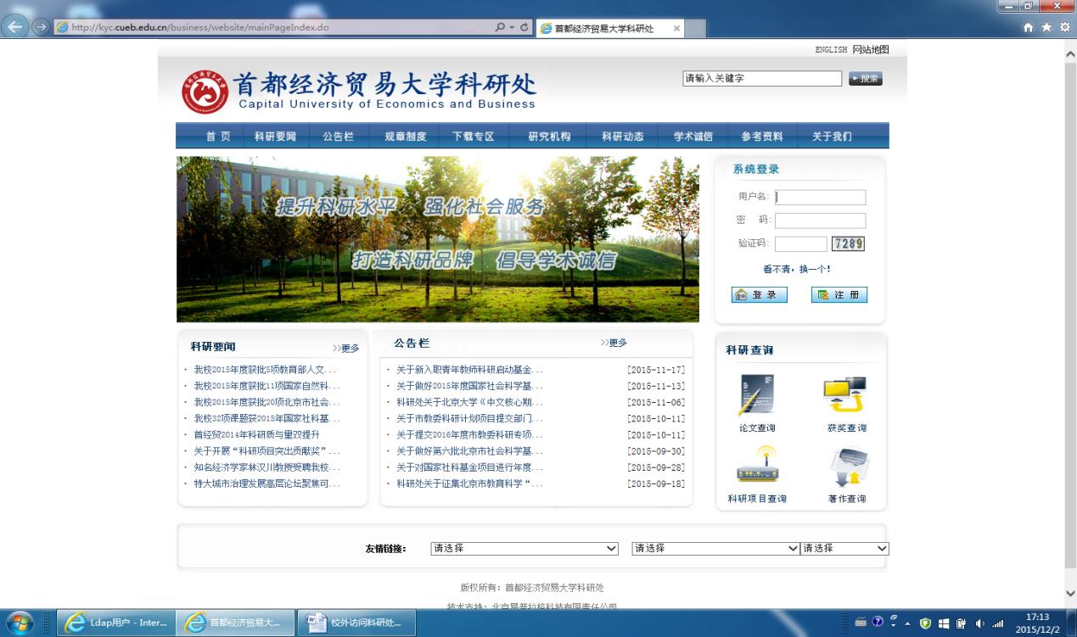Open the 科研动态 navigation item
Image resolution: width=1077 pixels, height=637 pixels.
click(623, 137)
